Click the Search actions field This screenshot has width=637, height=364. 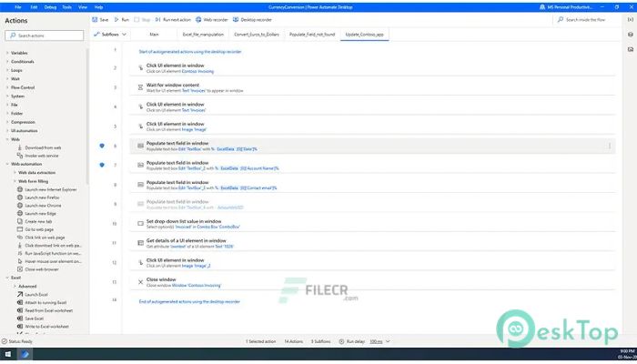pyautogui.click(x=45, y=35)
